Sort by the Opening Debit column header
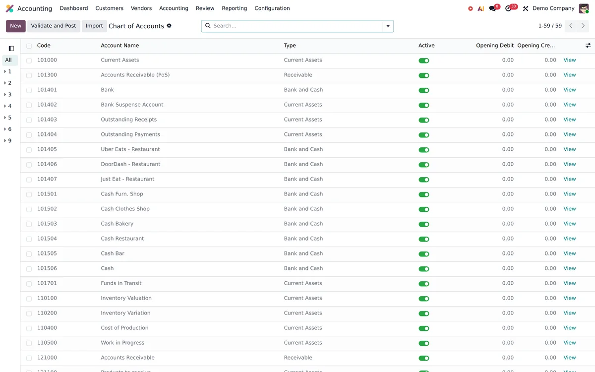 495,46
